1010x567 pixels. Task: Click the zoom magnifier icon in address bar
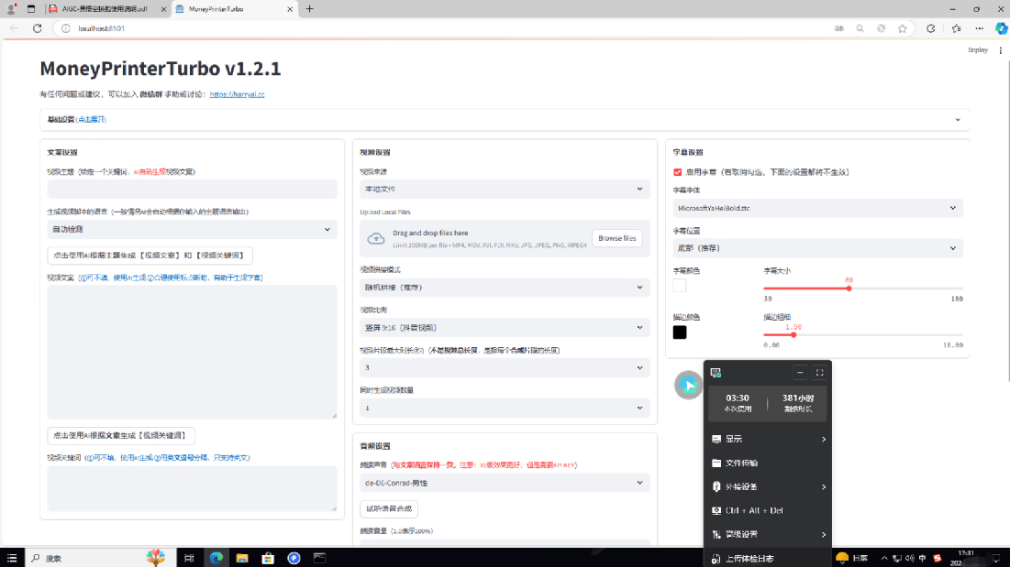tap(860, 28)
